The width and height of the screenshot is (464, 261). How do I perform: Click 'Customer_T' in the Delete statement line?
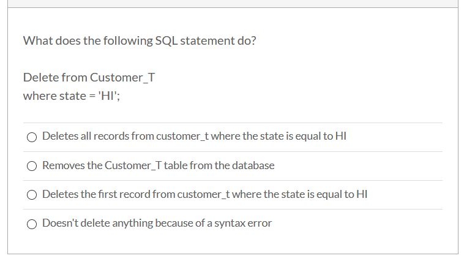coord(122,78)
